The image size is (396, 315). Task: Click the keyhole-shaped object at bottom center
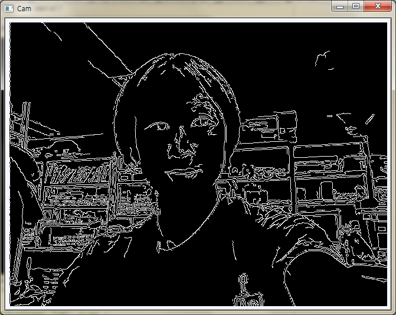[243, 280]
